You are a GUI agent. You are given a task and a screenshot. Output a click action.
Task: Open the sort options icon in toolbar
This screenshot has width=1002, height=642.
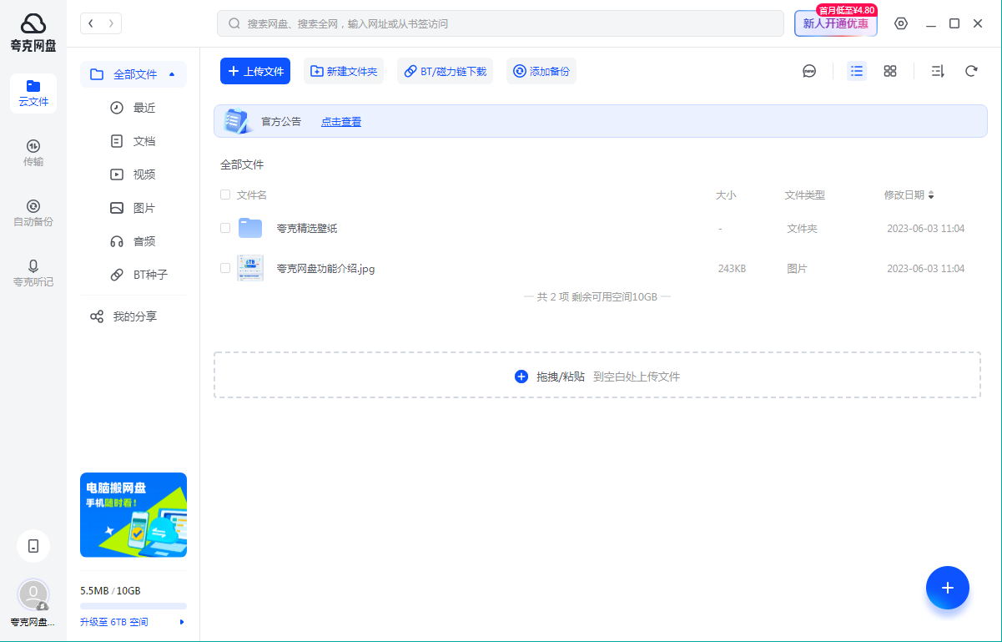click(x=938, y=72)
